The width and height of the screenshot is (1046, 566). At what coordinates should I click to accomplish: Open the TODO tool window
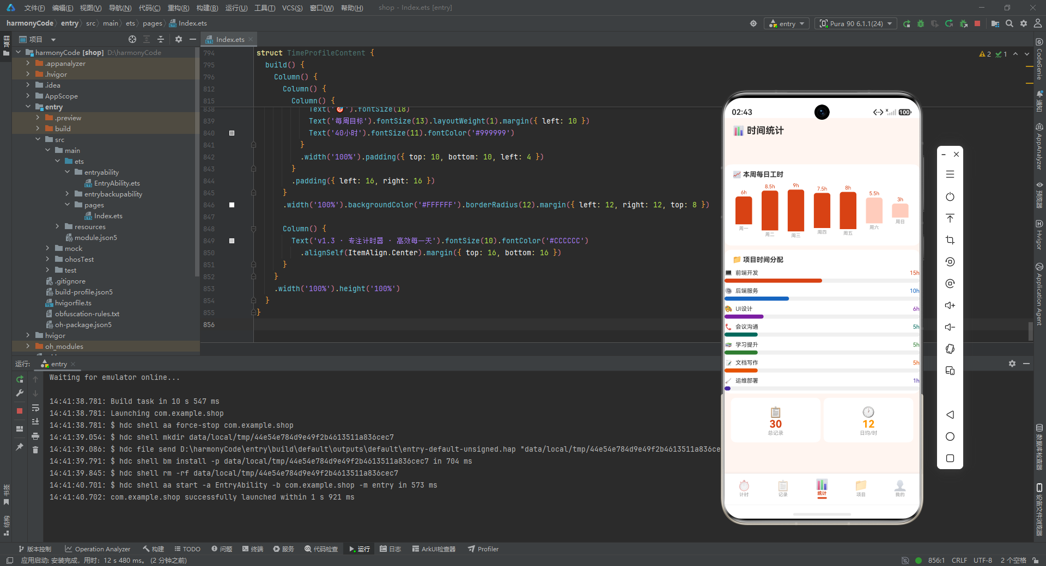tap(187, 549)
